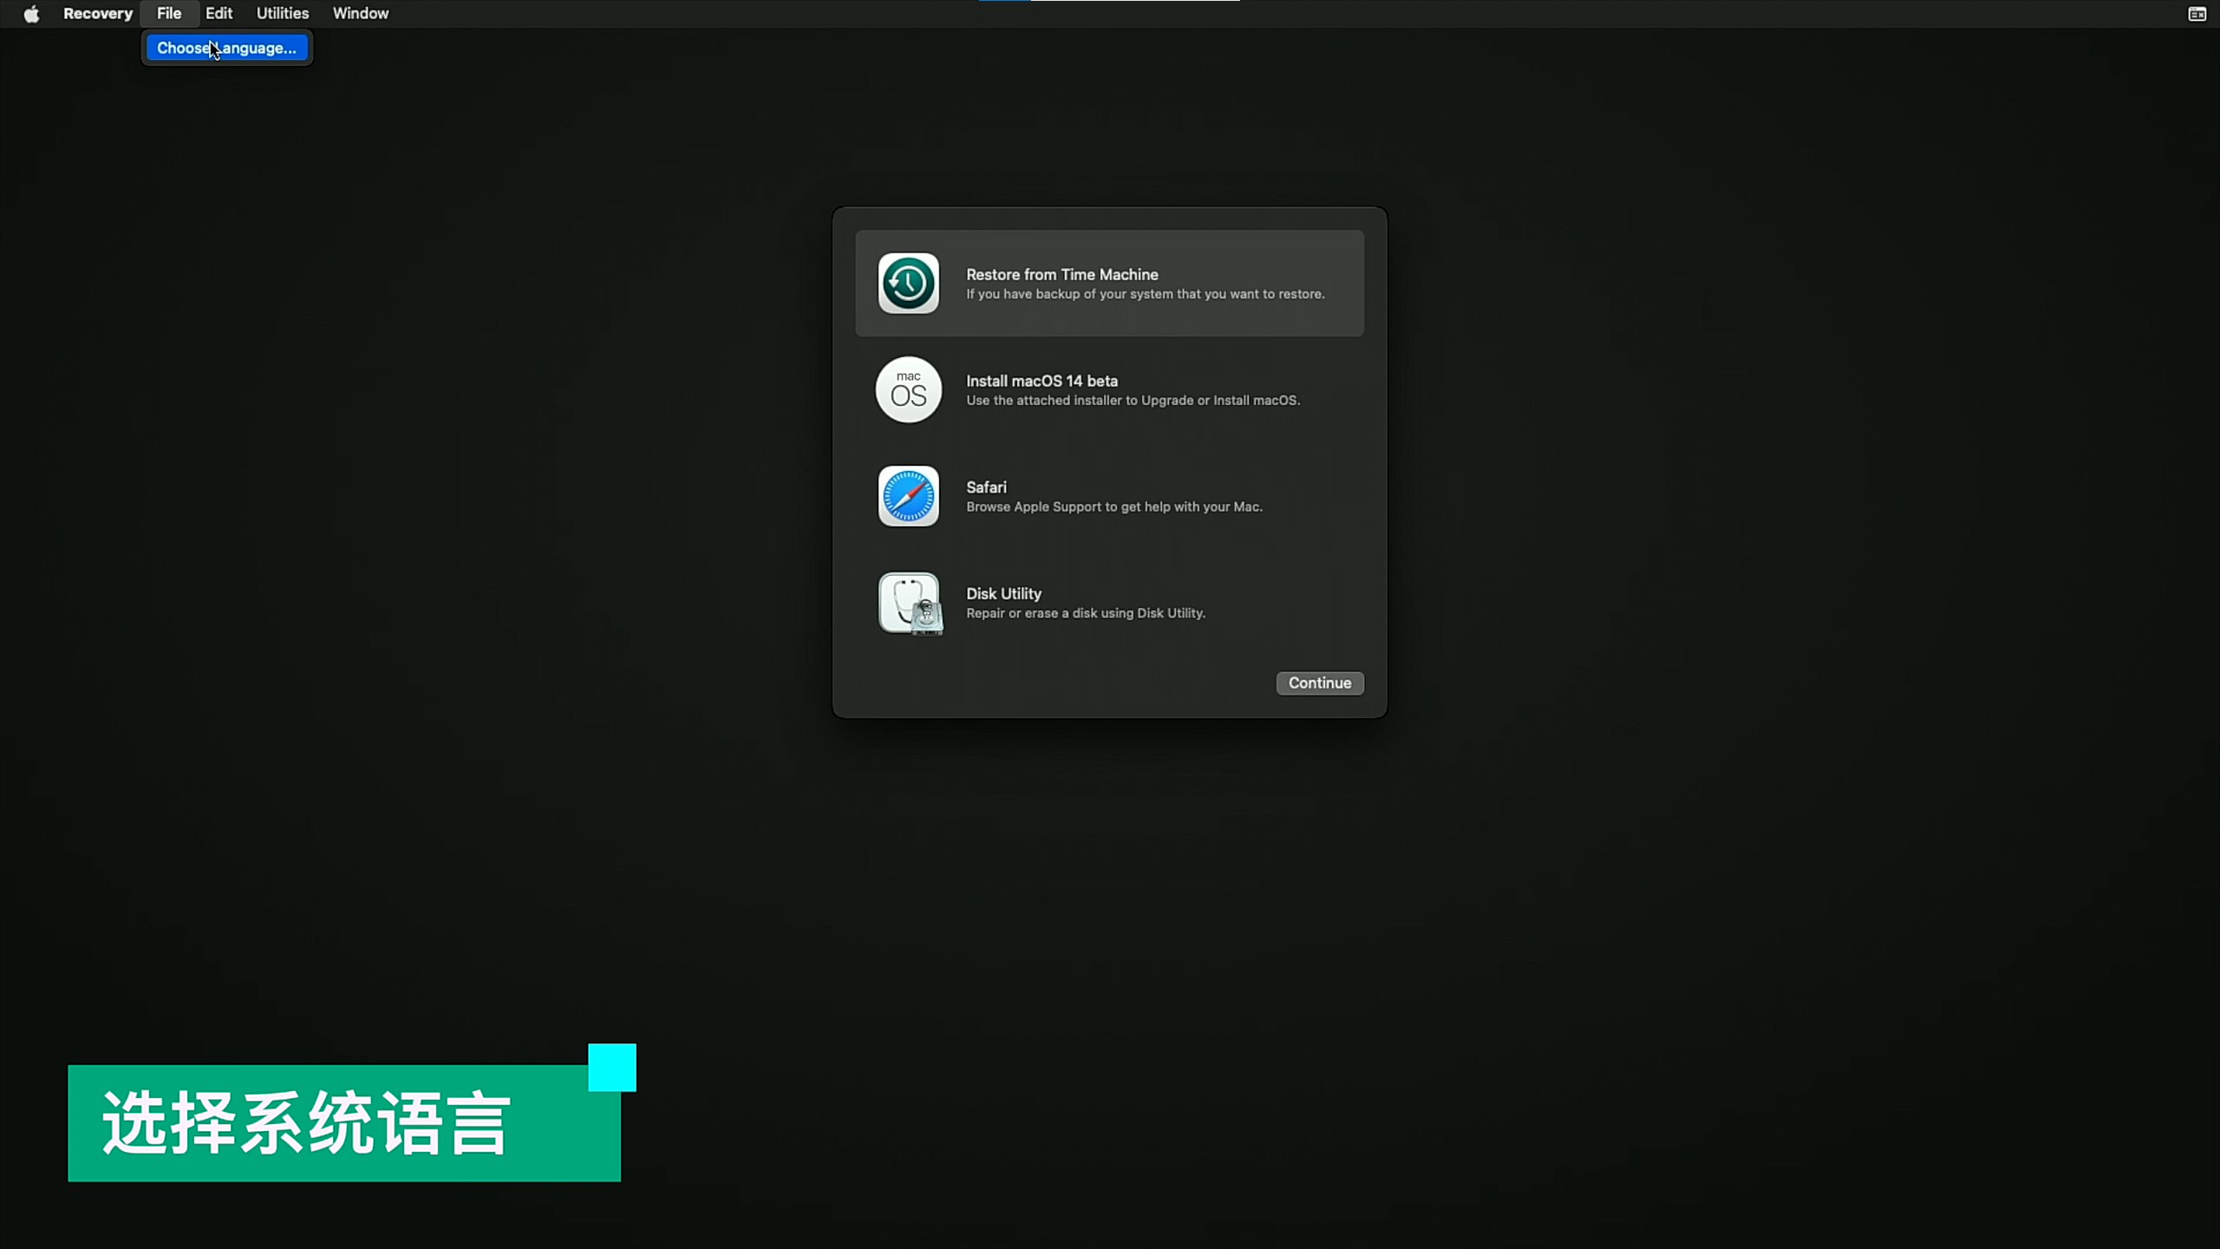Screen dimensions: 2220x1249
Task: Choose the Disk Utility option title
Action: click(x=1003, y=594)
